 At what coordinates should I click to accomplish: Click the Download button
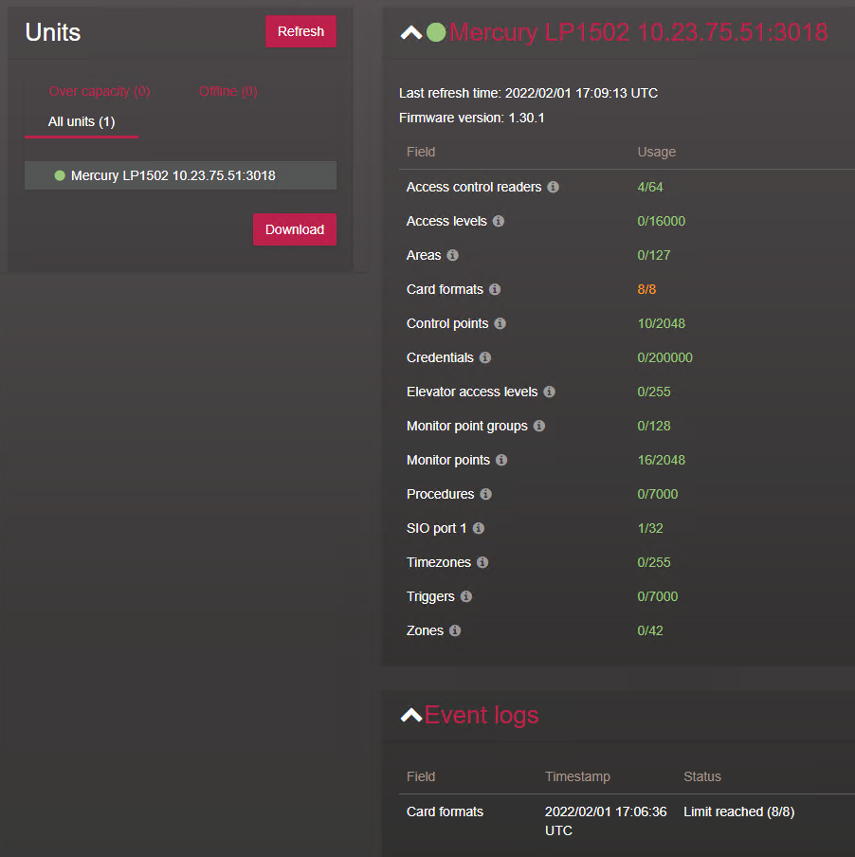(294, 229)
